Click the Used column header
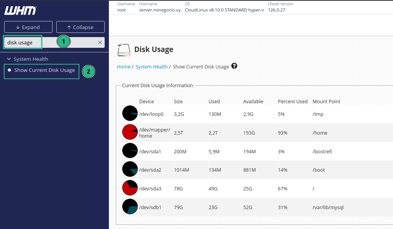Viewport: 393px width, 229px height. pyautogui.click(x=214, y=101)
